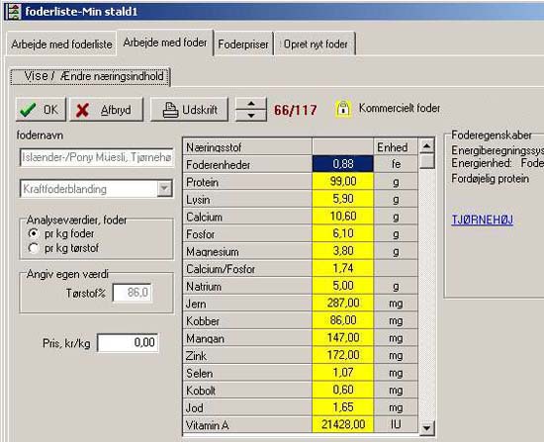The image size is (544, 442).
Task: Click the Mangan value 147,00 cell
Action: tap(343, 337)
